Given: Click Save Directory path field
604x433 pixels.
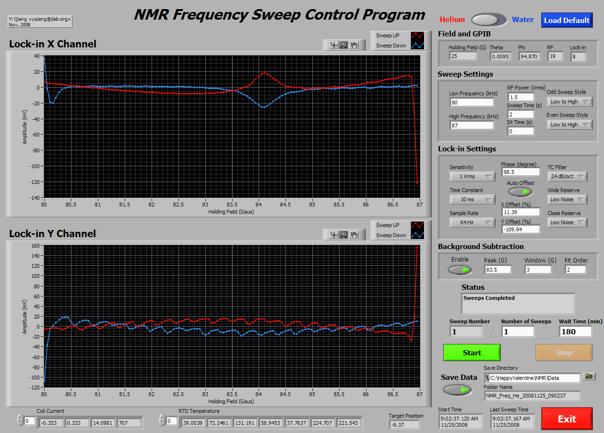Looking at the screenshot, I should point(532,378).
